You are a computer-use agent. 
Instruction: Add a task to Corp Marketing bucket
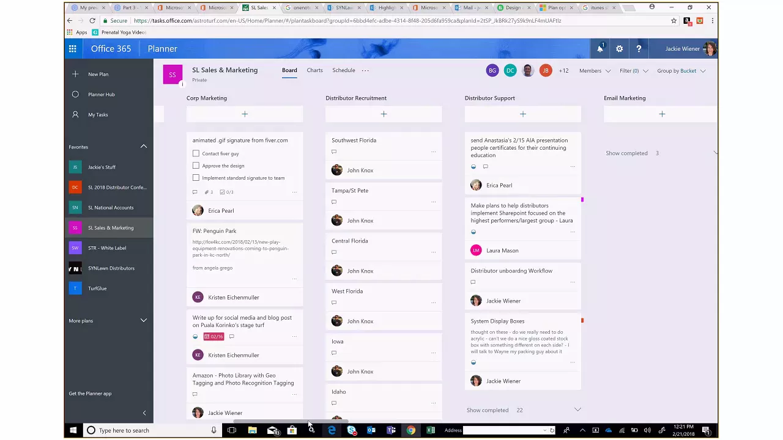245,114
